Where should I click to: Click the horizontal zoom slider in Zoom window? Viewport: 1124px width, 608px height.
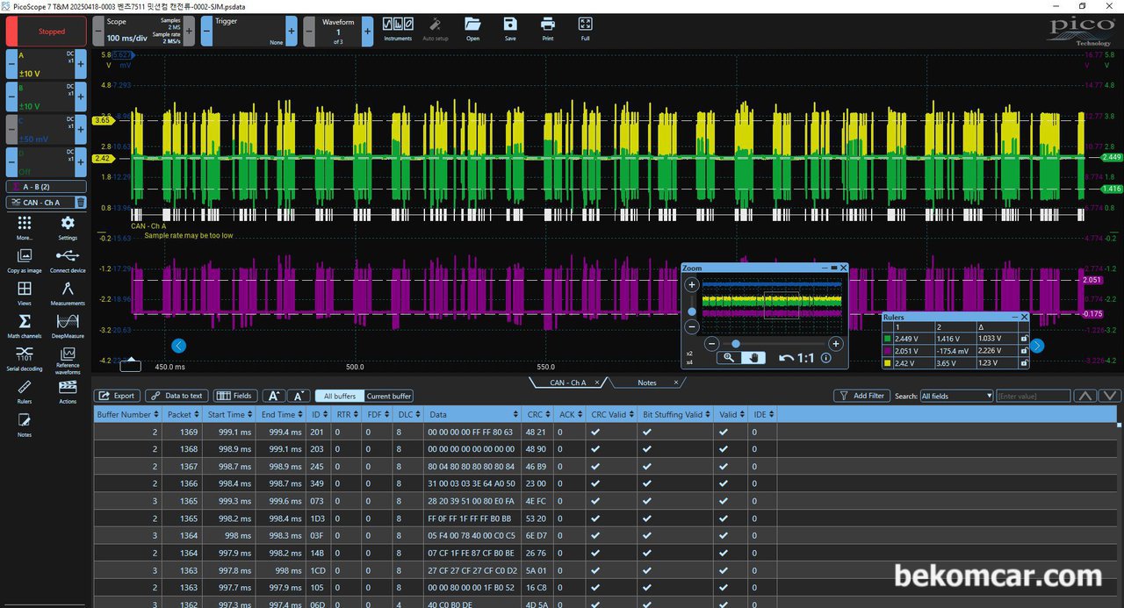tap(736, 344)
